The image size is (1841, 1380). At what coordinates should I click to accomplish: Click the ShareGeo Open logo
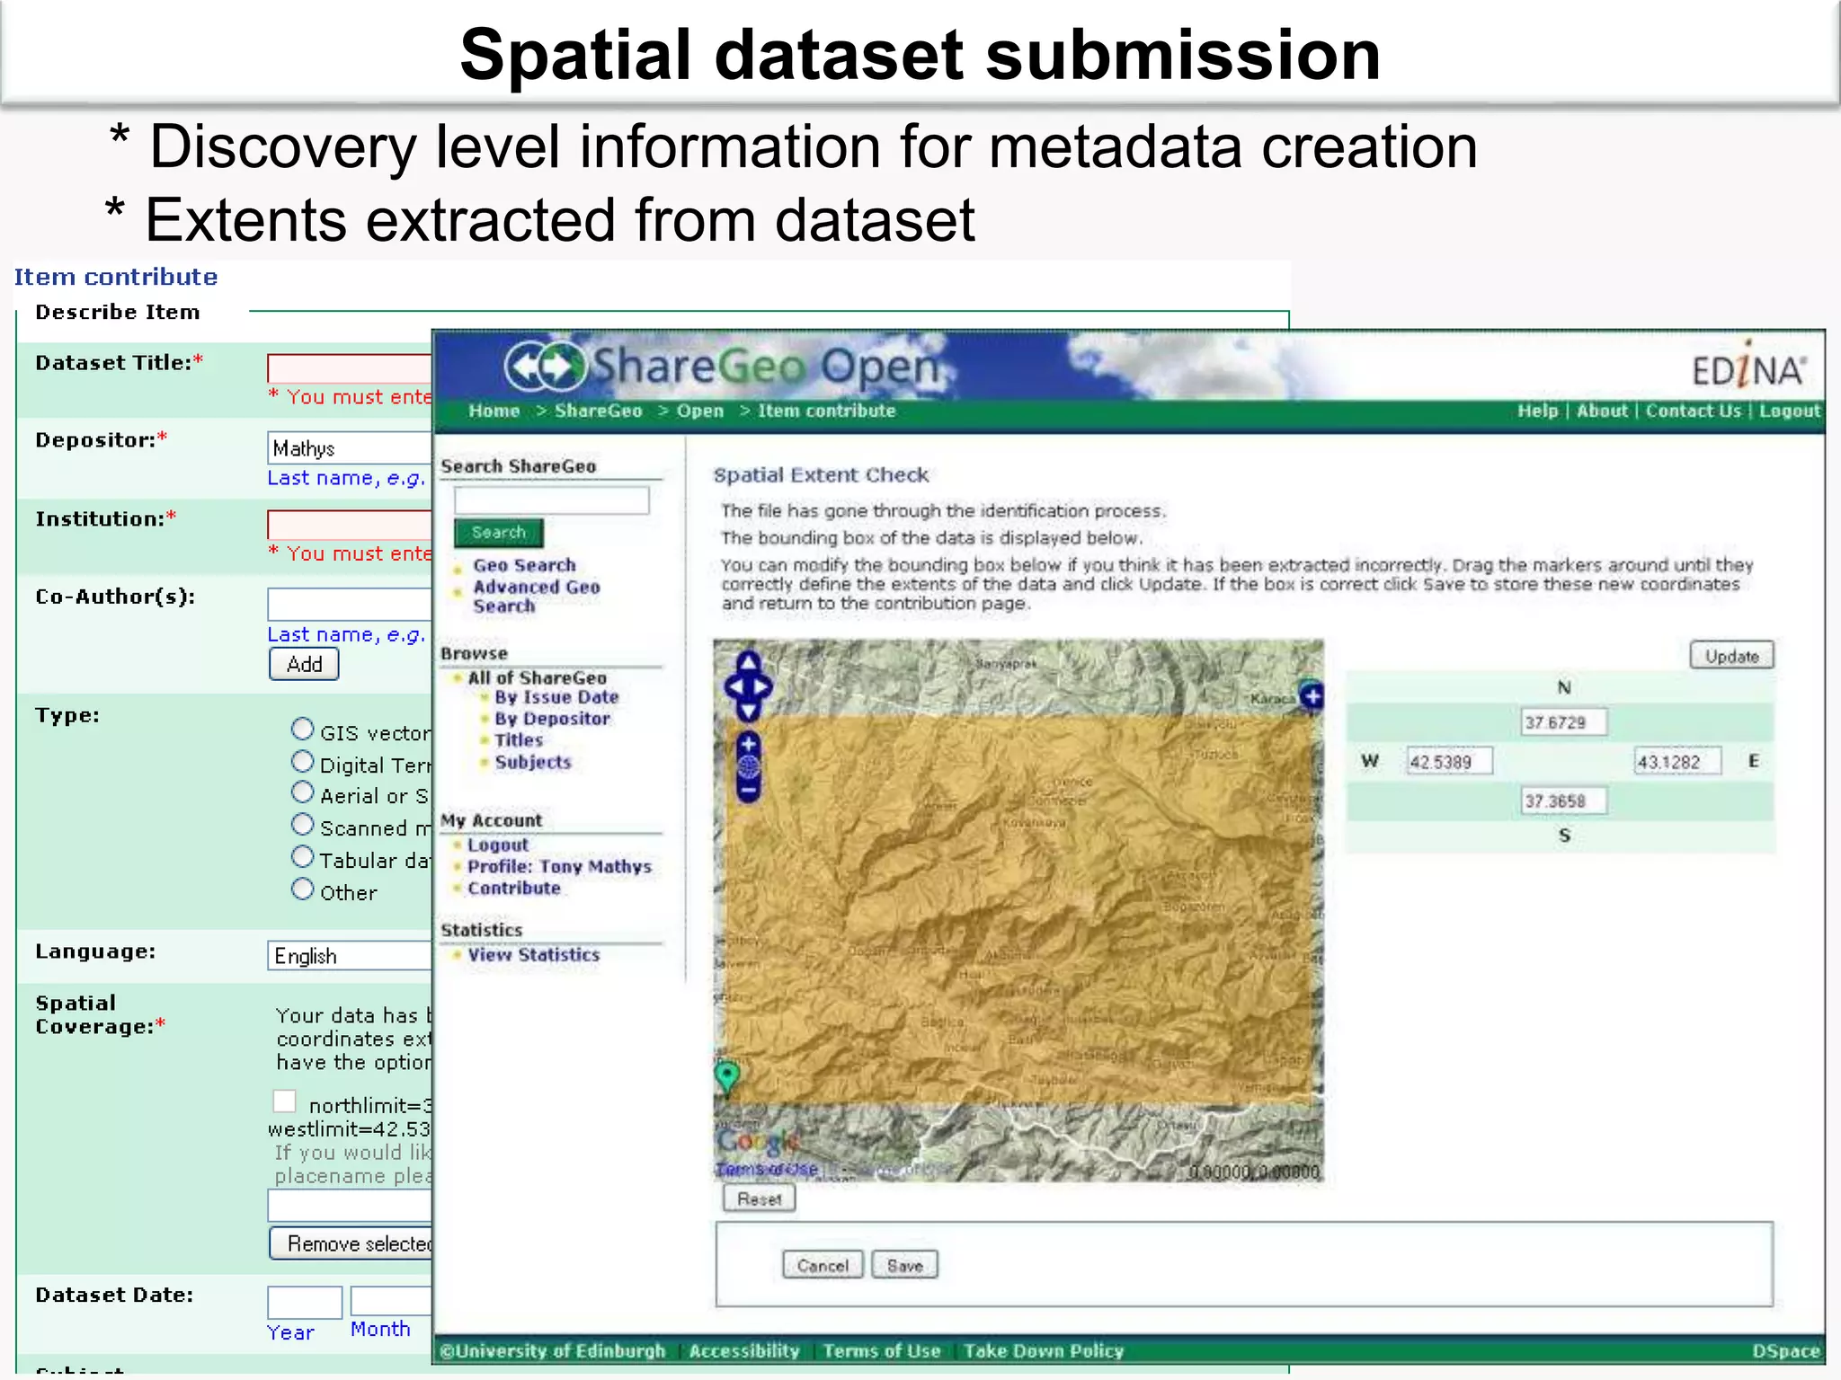722,367
